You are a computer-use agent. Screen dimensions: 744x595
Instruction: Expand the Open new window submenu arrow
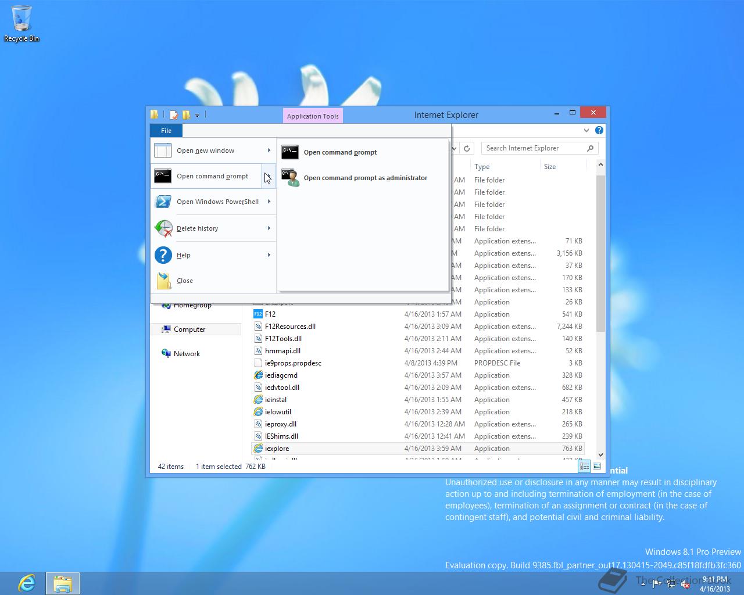(269, 150)
